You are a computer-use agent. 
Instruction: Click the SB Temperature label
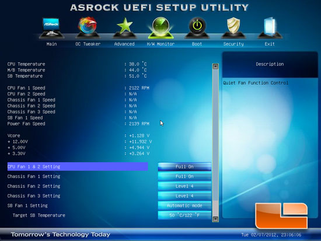[x=25, y=76]
